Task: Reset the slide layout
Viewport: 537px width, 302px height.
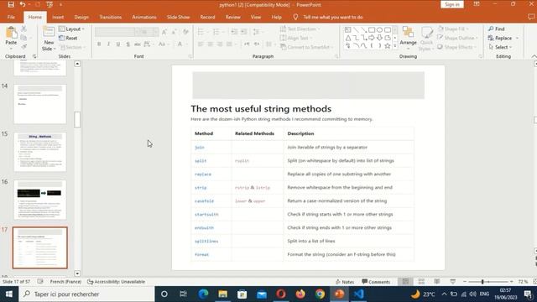Action: click(68, 38)
